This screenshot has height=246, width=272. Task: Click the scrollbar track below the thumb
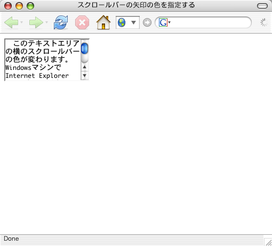tap(84, 59)
